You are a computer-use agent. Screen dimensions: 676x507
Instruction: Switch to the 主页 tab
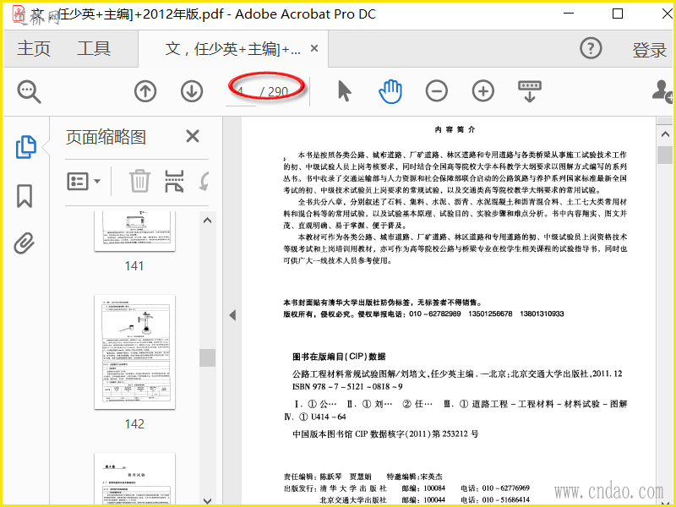pos(34,48)
